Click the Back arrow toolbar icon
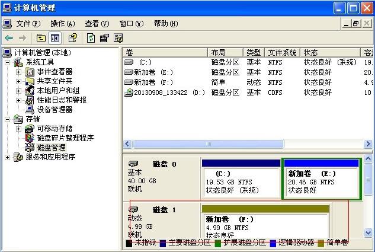Image resolution: width=375 pixels, height=252 pixels. pyautogui.click(x=9, y=38)
